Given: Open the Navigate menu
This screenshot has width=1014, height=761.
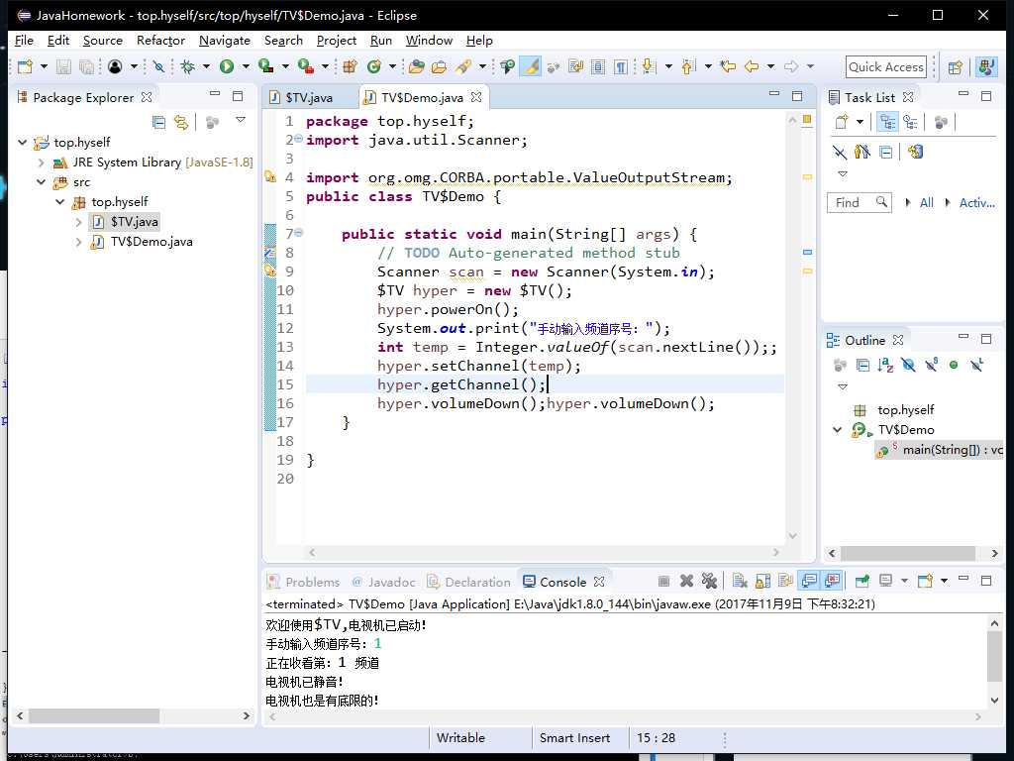Looking at the screenshot, I should pos(225,40).
